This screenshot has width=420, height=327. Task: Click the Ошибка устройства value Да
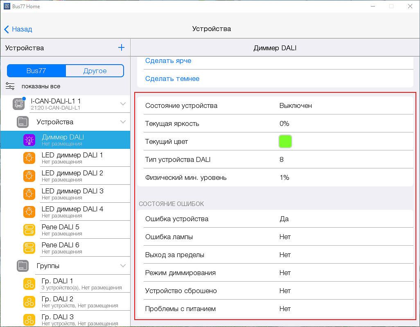click(284, 219)
